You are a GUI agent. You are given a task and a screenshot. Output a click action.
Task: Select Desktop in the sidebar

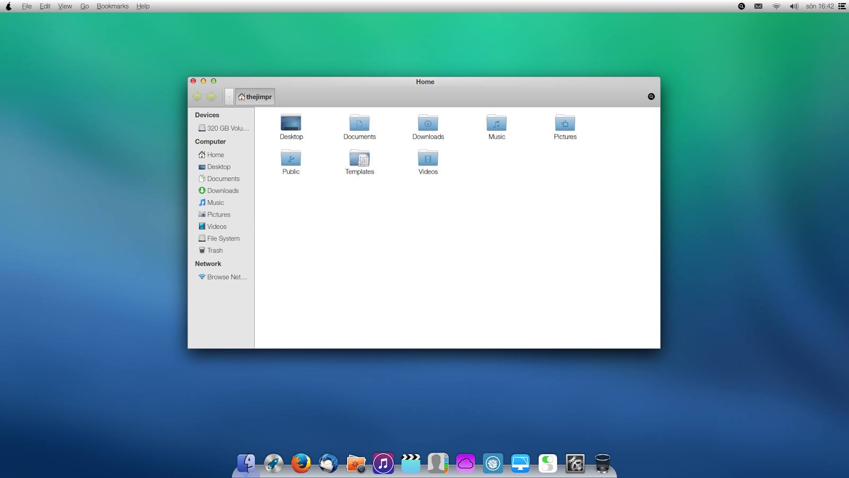point(214,167)
